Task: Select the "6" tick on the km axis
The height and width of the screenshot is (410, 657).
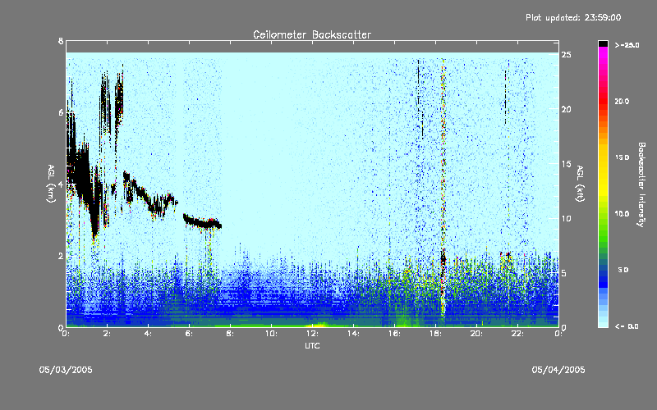Action: pyautogui.click(x=61, y=112)
